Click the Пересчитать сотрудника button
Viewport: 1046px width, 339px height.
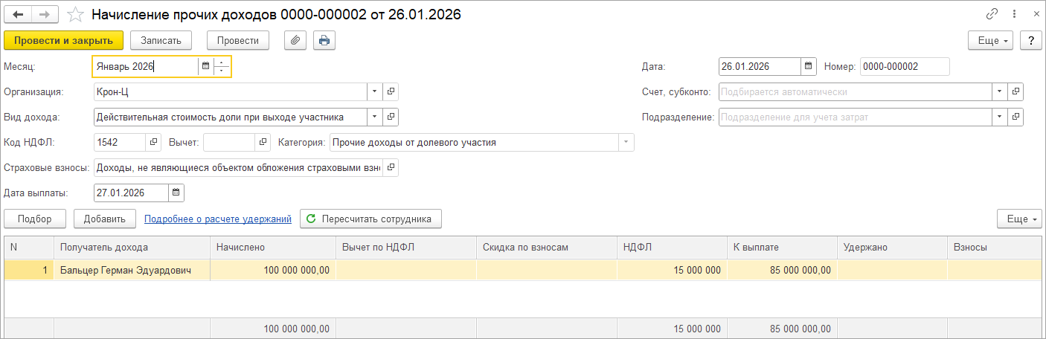click(x=370, y=219)
